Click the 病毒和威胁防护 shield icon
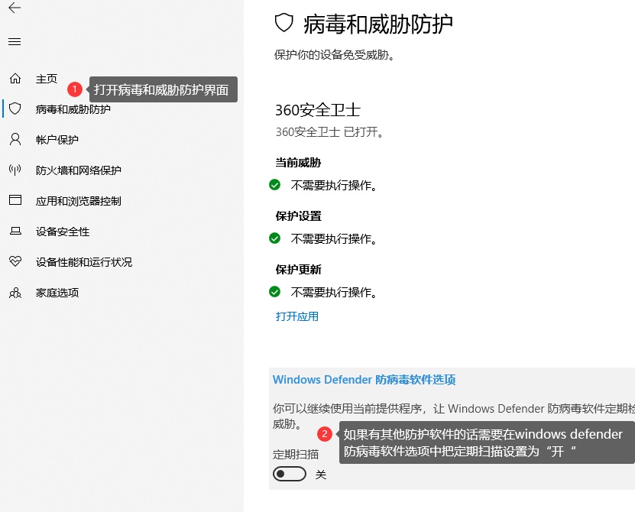 [15, 109]
